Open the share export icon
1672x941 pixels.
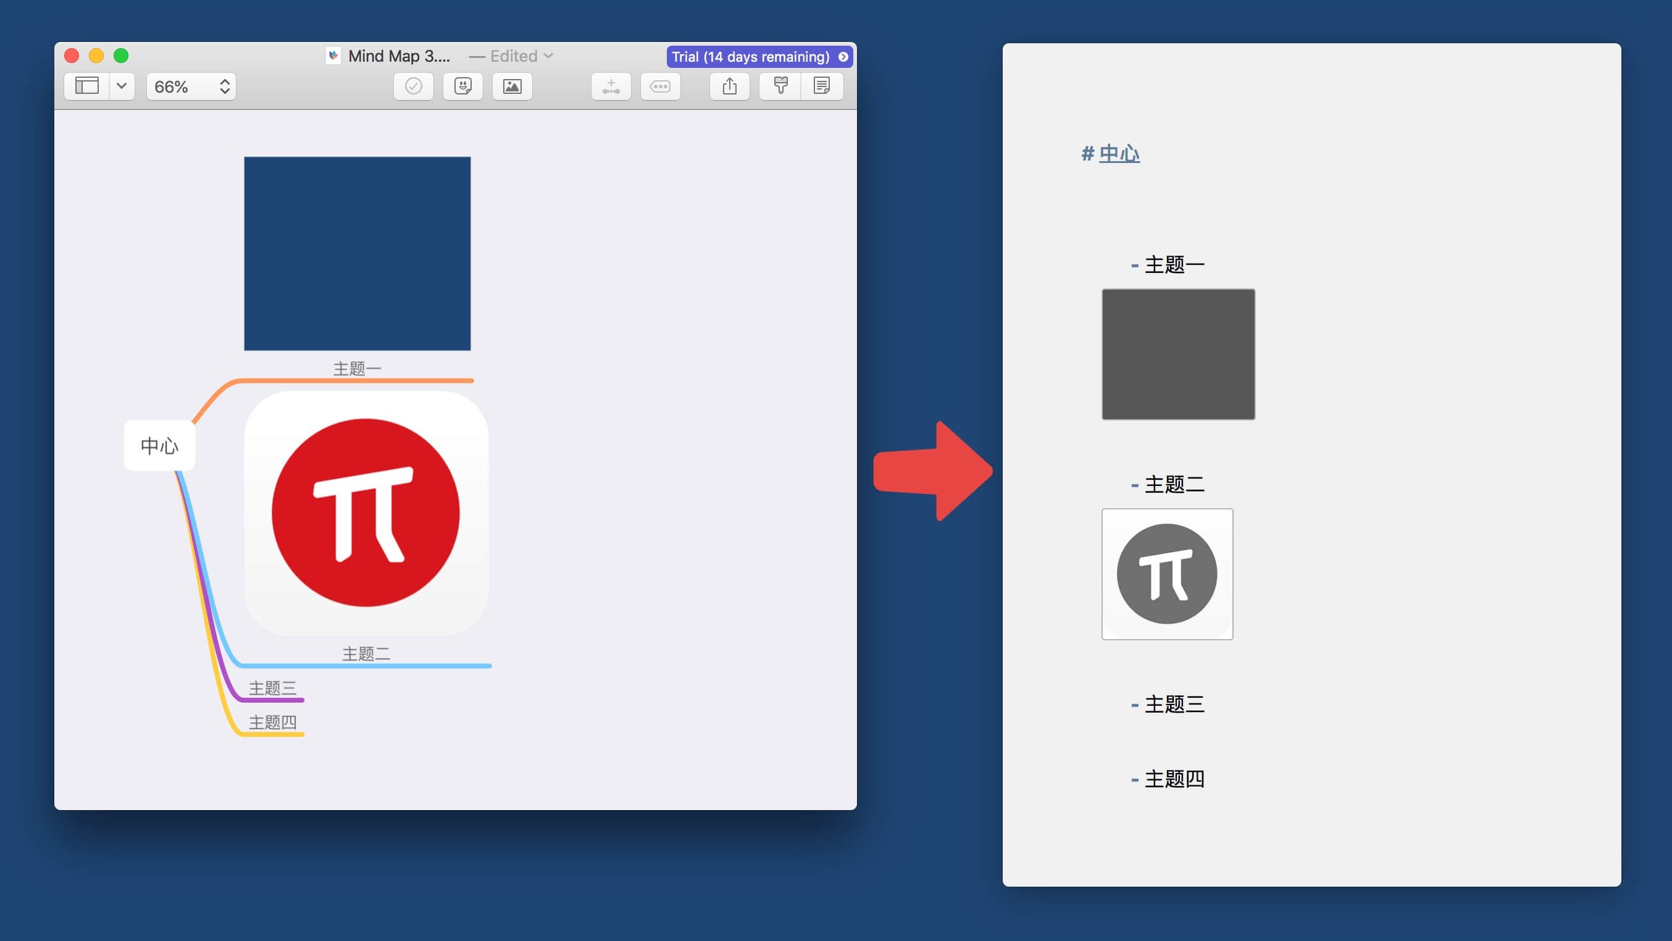[x=730, y=86]
